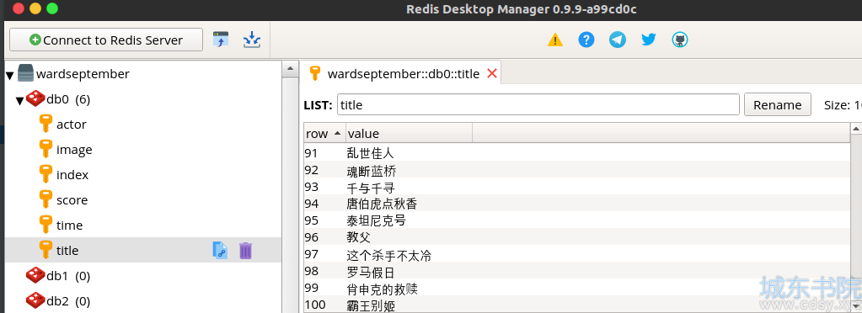Screen dimensions: 862x313
Task: Sort by the row column header
Action: click(x=324, y=133)
